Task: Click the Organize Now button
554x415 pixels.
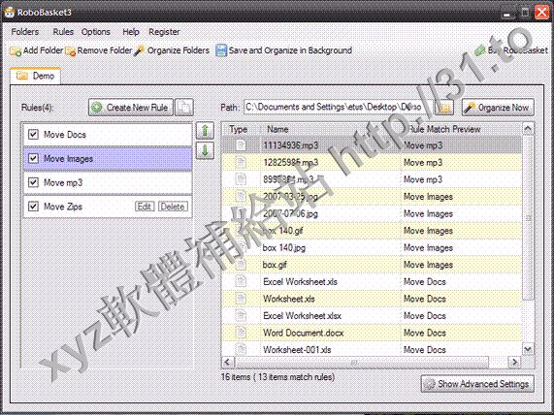Action: 498,108
